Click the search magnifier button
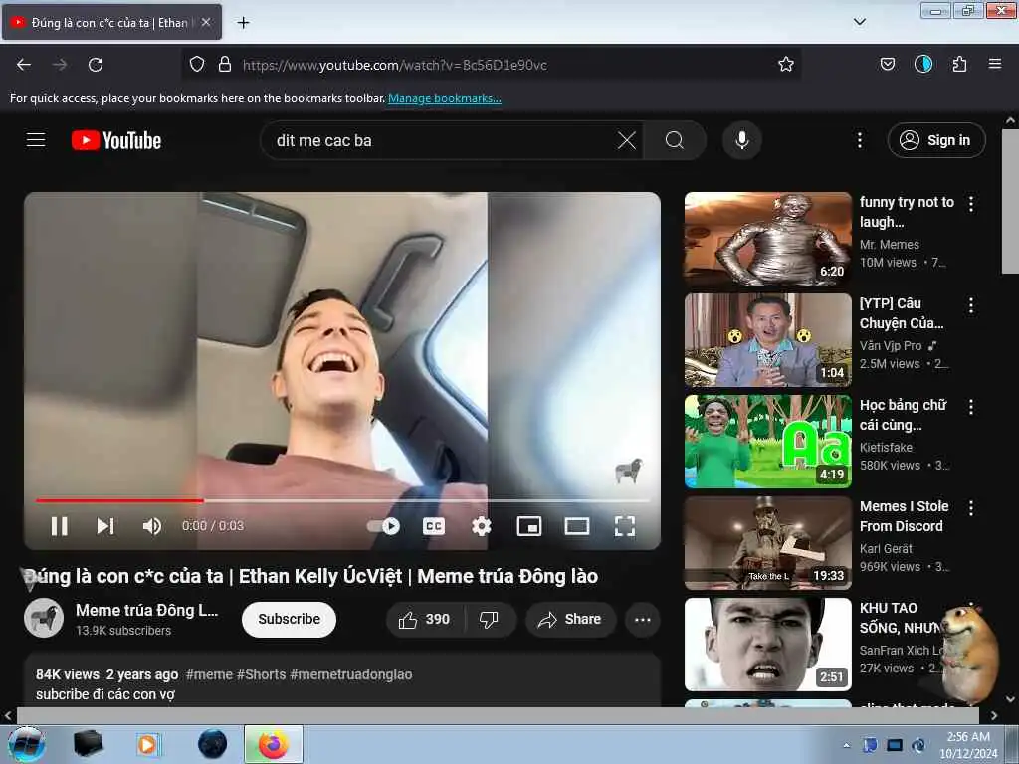Image resolution: width=1019 pixels, height=764 pixels. 675,140
